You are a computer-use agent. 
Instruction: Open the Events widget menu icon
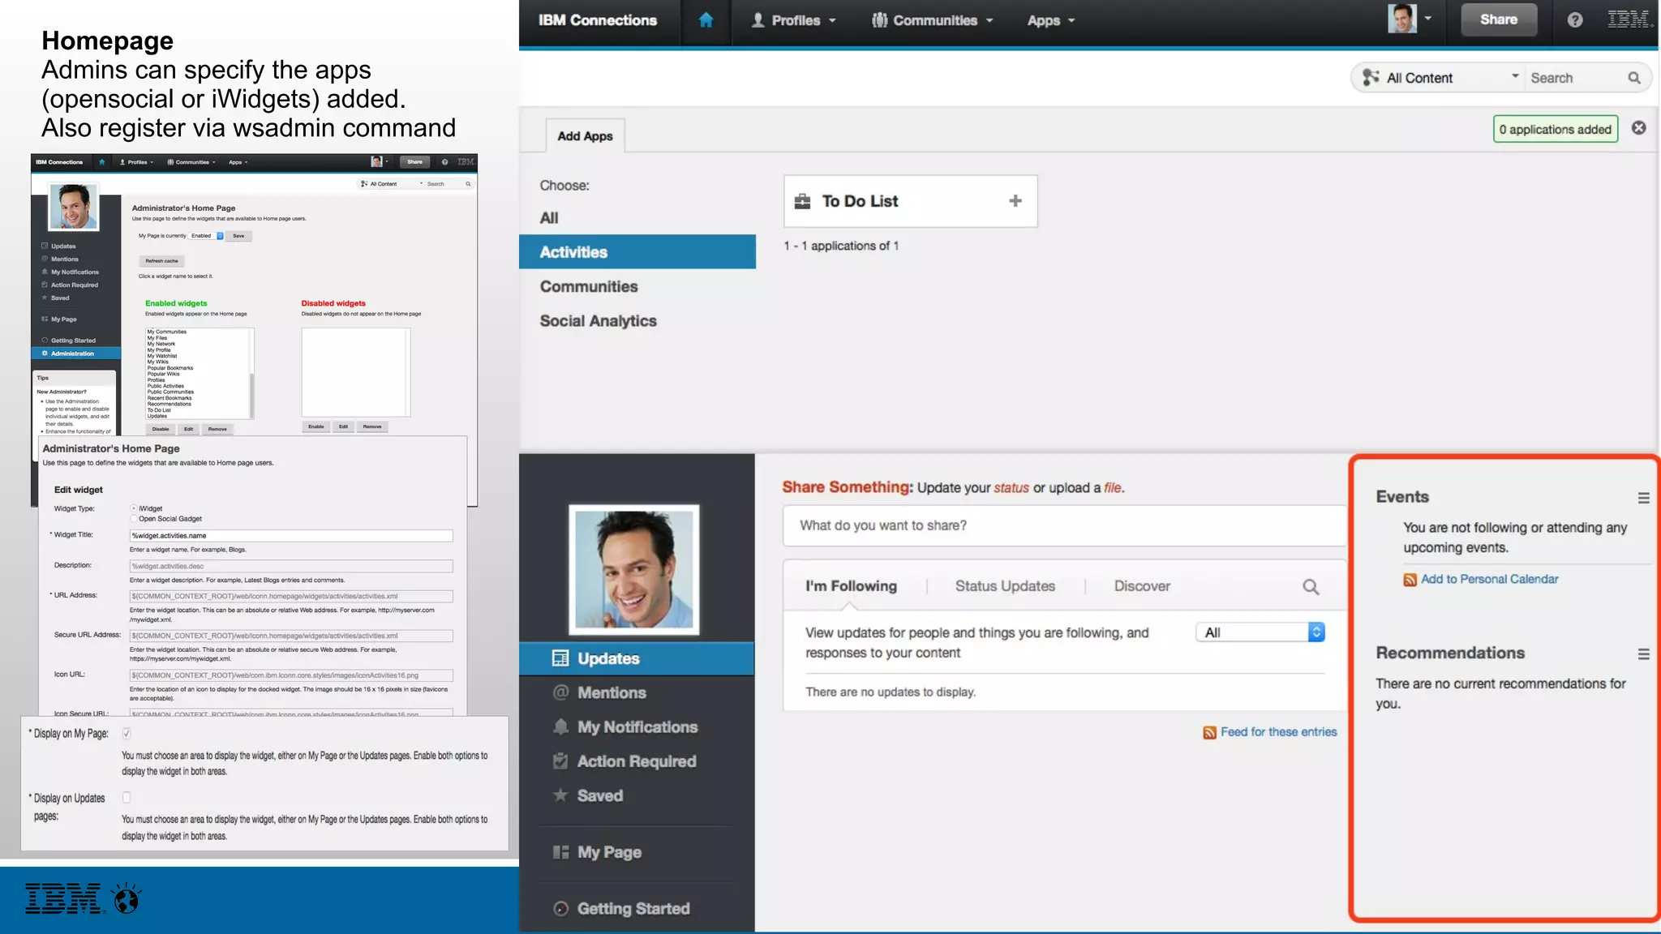tap(1643, 498)
